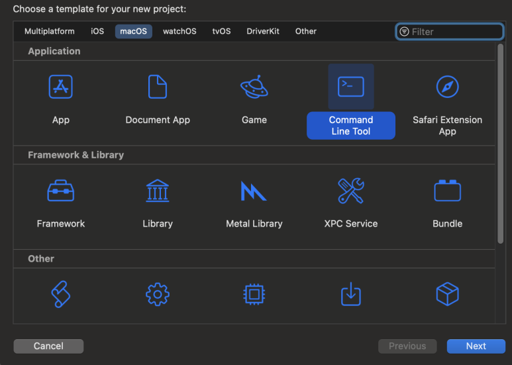Select the Framework toolbox icon
This screenshot has width=512, height=365.
coord(61,191)
